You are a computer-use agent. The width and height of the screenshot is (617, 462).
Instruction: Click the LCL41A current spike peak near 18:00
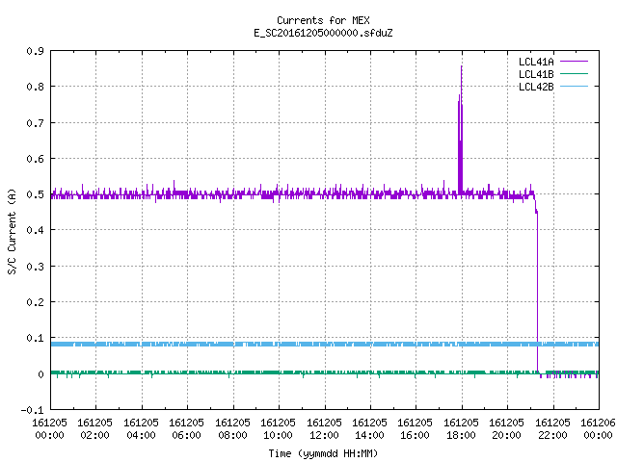click(461, 66)
